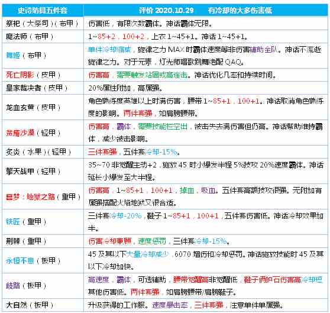The height and width of the screenshot is (313, 330).
Task: Select the 噩梦：地狱之路（重甲） cell
Action: (43, 196)
